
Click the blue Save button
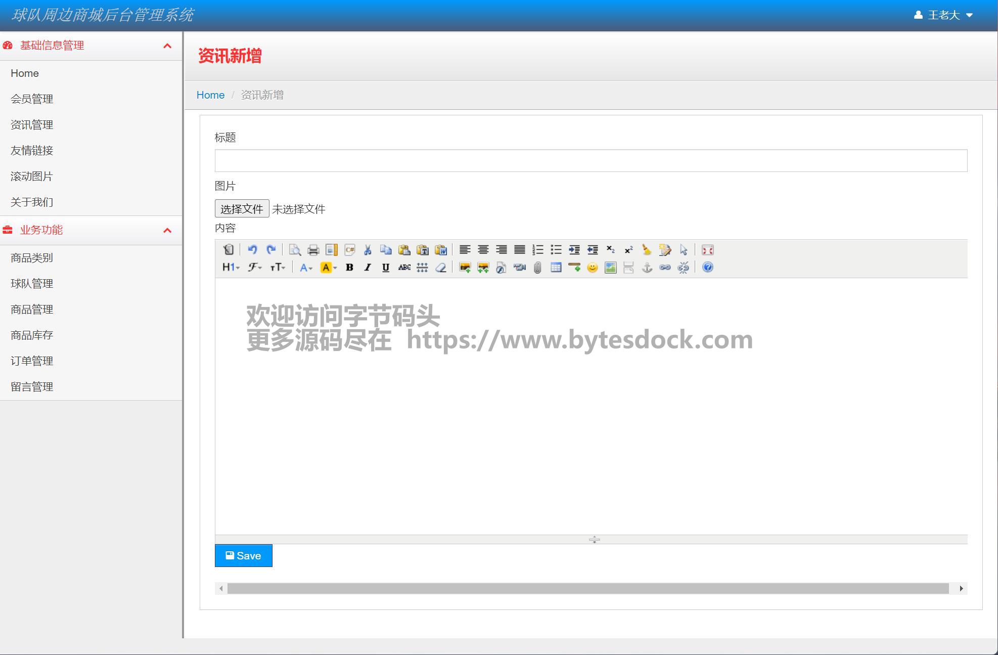pyautogui.click(x=243, y=555)
